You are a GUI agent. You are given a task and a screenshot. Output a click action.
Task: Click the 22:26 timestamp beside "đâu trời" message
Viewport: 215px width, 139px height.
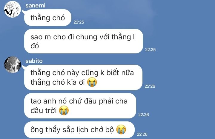[x=144, y=115]
